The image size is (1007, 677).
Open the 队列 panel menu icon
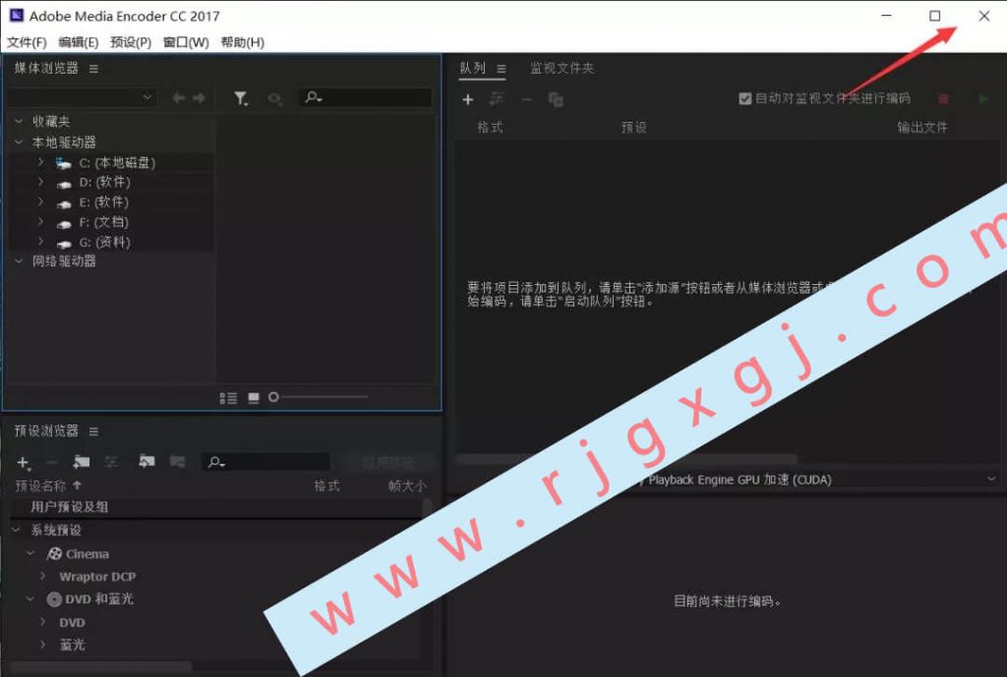coord(502,69)
